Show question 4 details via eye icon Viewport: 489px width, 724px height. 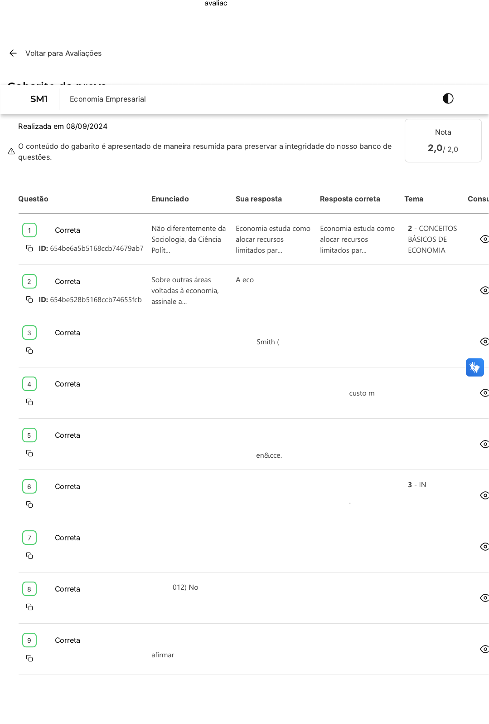click(x=484, y=393)
